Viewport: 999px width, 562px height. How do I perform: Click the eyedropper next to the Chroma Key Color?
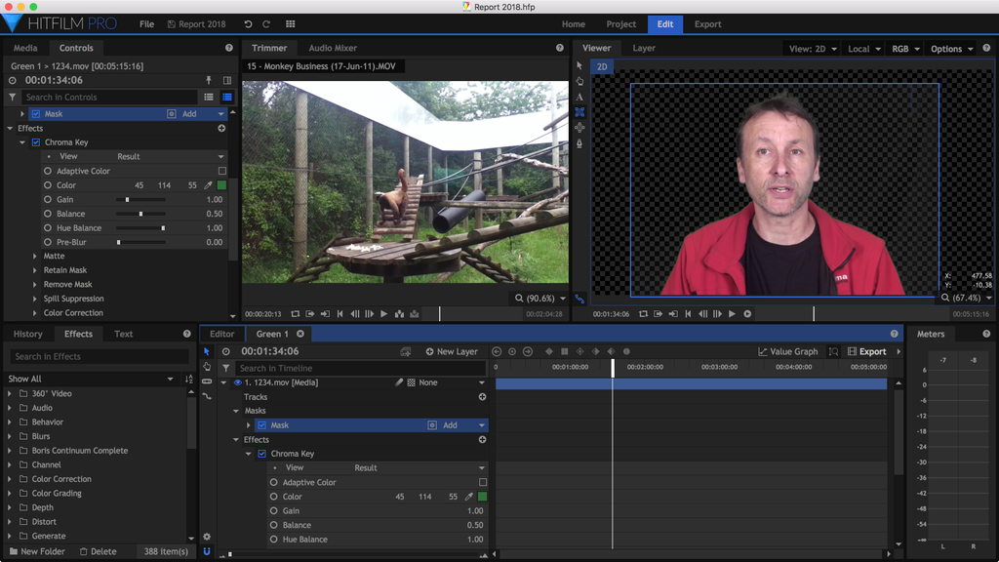pos(209,184)
